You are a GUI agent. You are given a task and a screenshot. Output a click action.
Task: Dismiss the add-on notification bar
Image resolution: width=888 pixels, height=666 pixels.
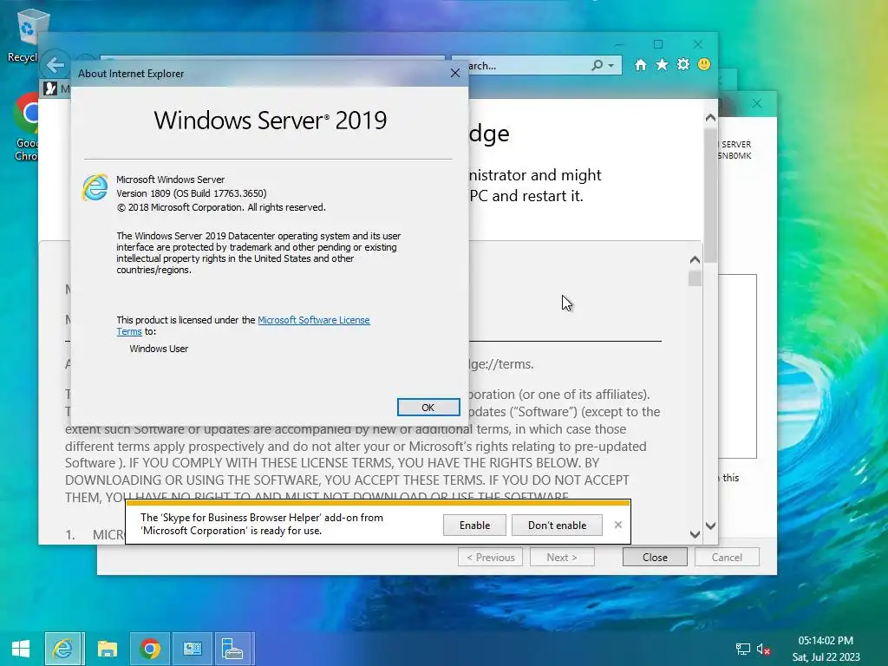tap(617, 525)
